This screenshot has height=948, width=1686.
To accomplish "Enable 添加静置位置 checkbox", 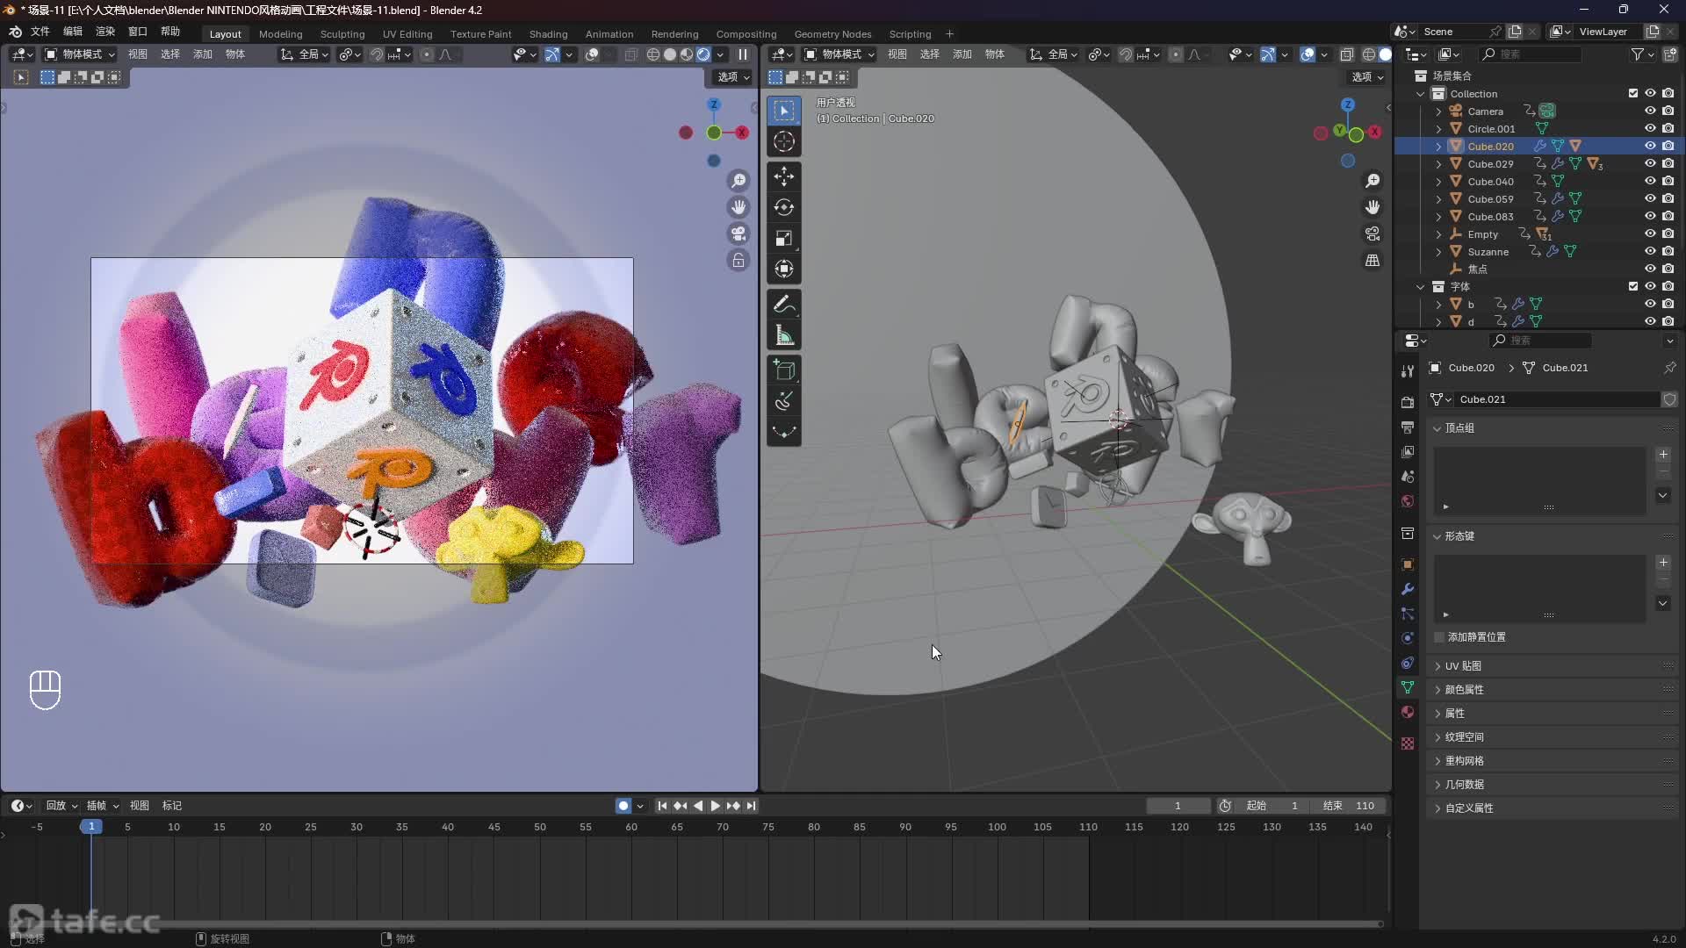I will click(1439, 637).
